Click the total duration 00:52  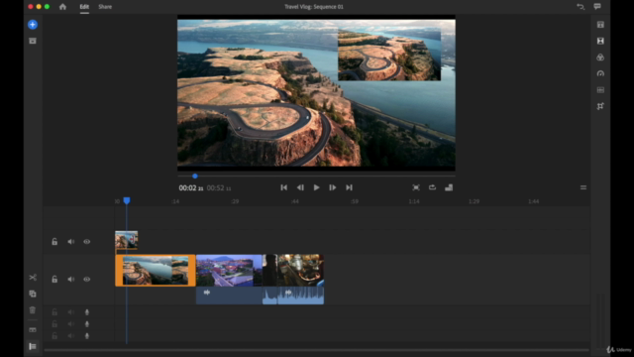point(219,188)
